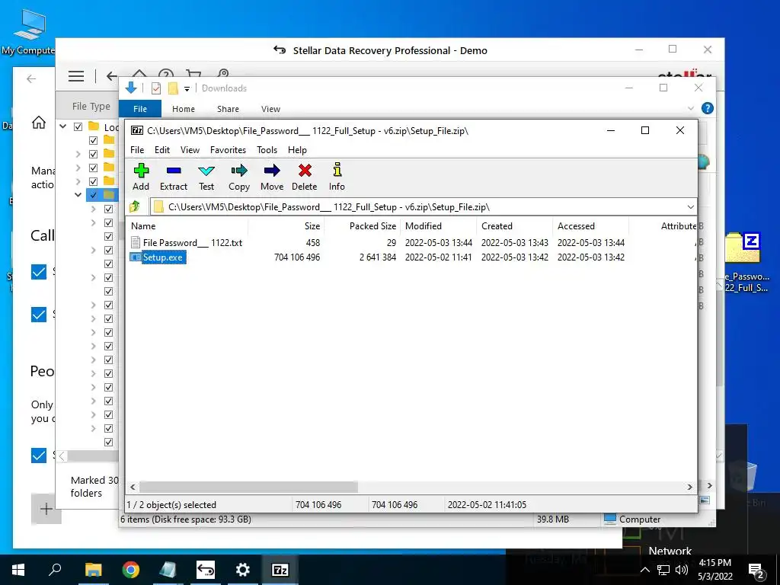Click inside the 7-Zip address path field

(x=423, y=207)
